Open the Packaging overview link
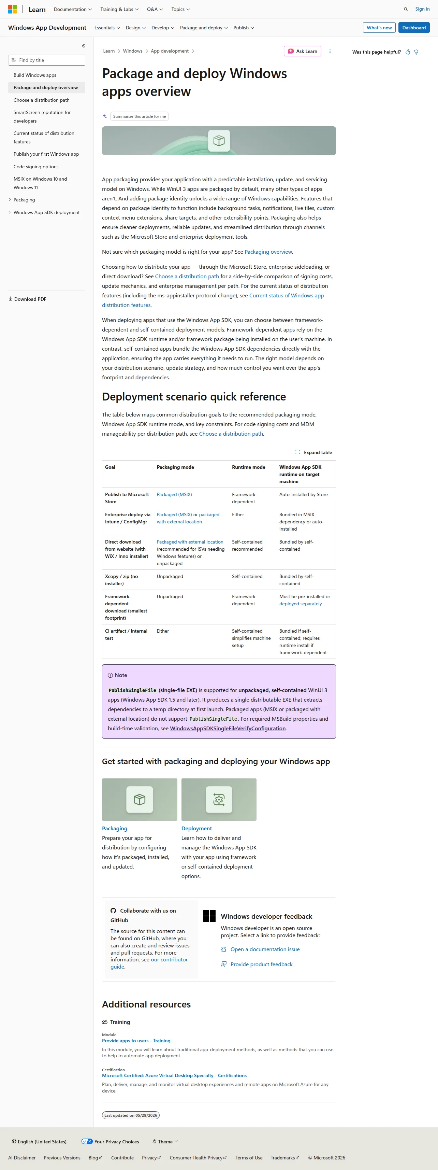This screenshot has height=1170, width=438. [268, 252]
